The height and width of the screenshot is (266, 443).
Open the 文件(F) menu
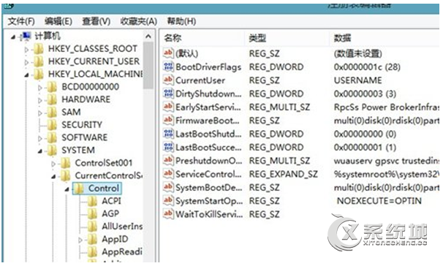tap(21, 21)
